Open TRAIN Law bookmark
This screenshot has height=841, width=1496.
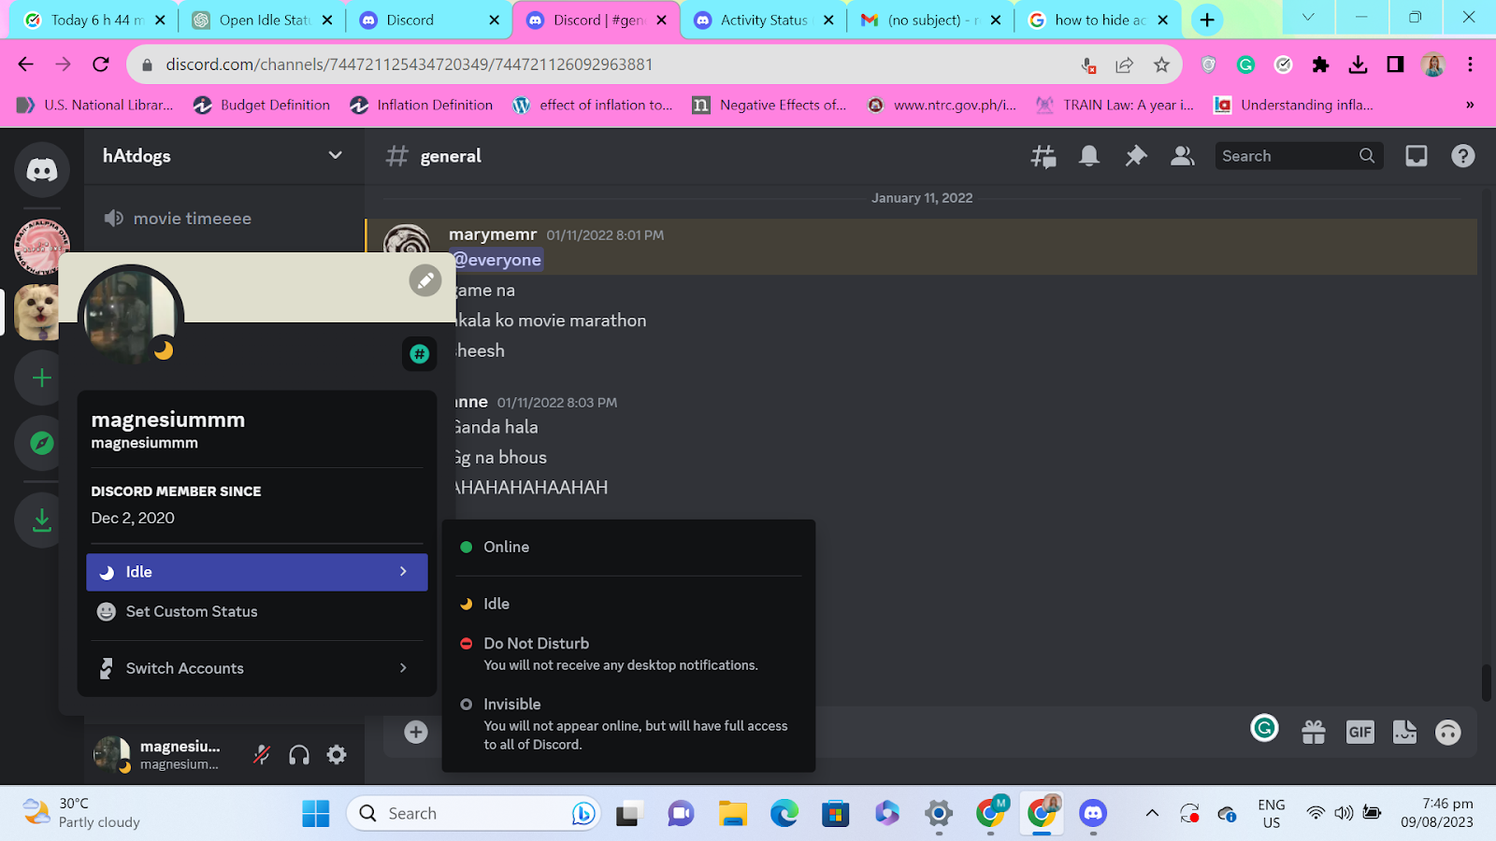1115,105
